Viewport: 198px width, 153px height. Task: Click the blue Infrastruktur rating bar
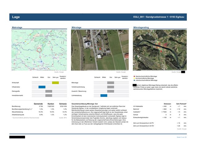(x=42, y=87)
